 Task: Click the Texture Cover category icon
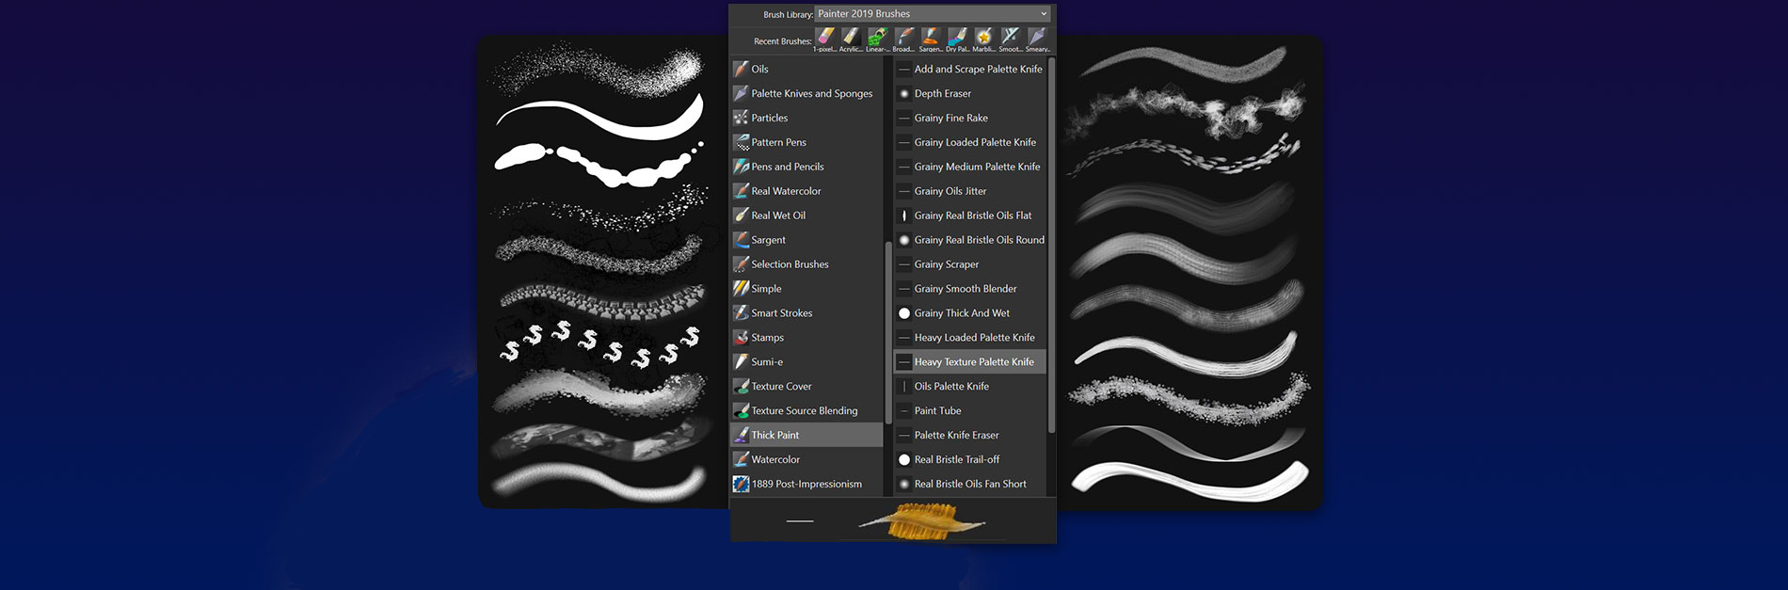[742, 387]
